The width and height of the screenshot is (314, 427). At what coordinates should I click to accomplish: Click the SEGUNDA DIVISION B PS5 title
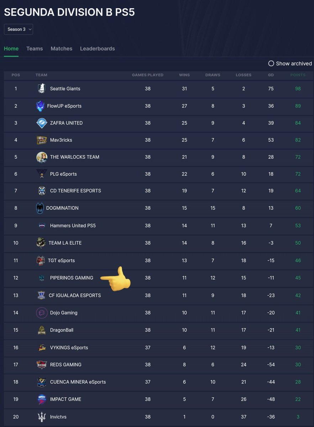pyautogui.click(x=69, y=12)
